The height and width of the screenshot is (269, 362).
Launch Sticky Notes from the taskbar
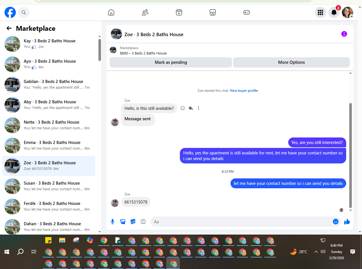click(48, 240)
